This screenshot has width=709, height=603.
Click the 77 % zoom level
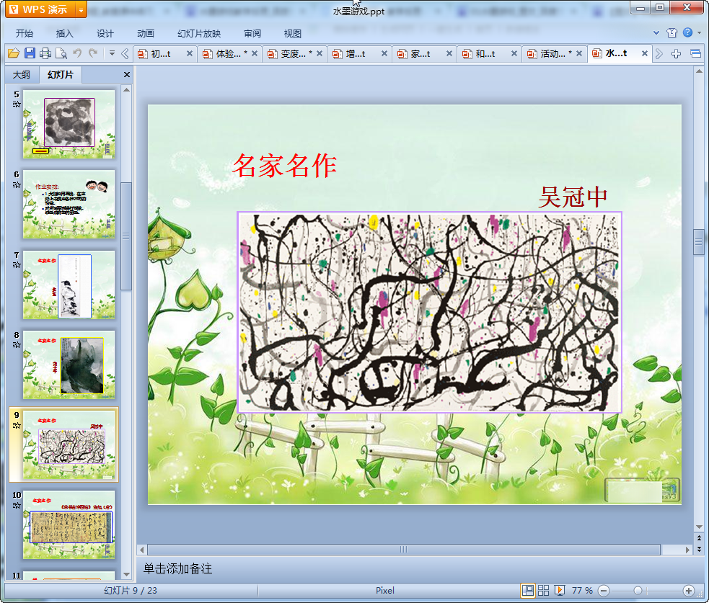click(582, 590)
